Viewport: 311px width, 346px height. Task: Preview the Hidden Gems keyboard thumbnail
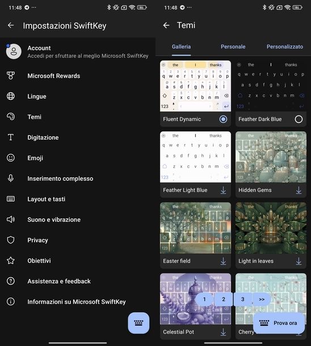coord(271,157)
